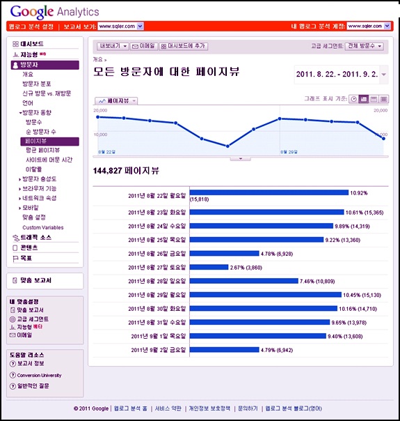Select 평균 페이지뷰 report
The image size is (400, 421).
point(42,151)
